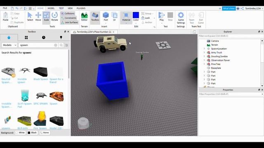Choose the Scale tool

pos(46,16)
